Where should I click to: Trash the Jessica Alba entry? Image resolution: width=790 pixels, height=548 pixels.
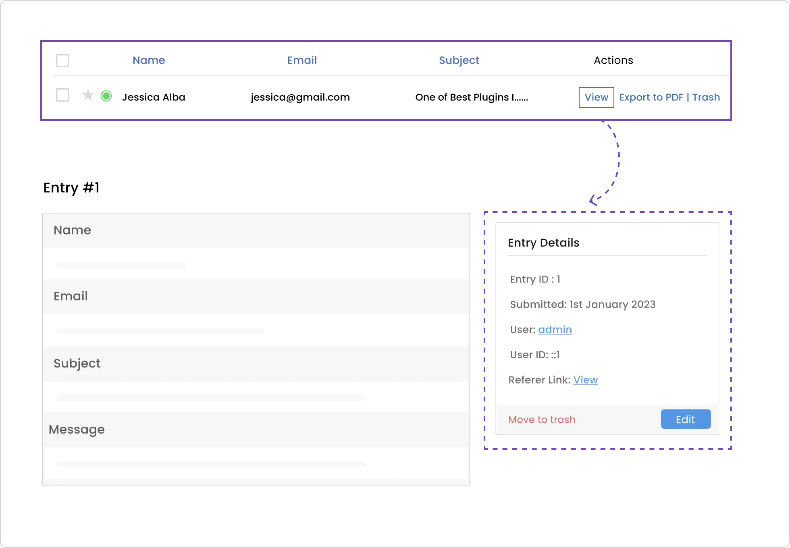(706, 97)
